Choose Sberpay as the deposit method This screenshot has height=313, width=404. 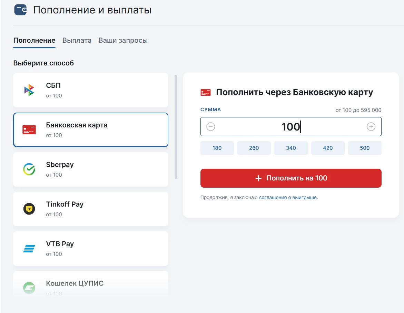pos(91,169)
